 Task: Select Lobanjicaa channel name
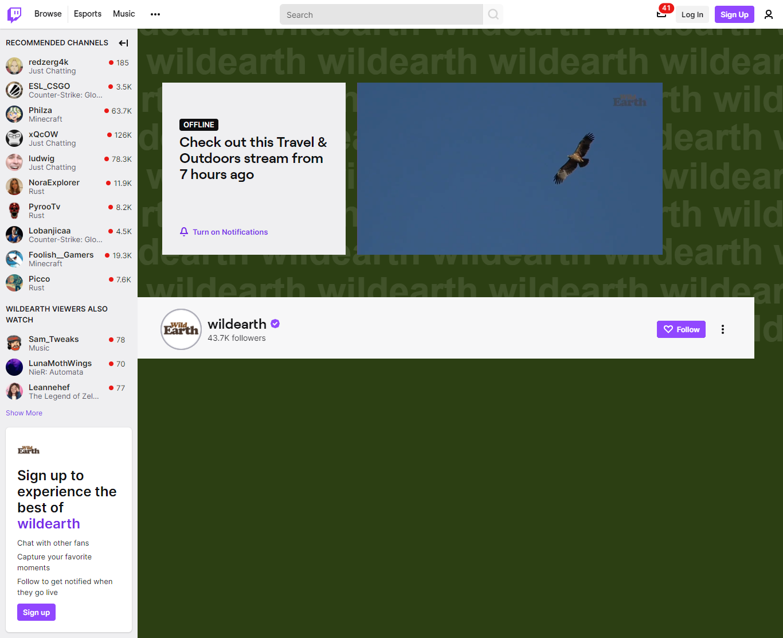point(50,231)
